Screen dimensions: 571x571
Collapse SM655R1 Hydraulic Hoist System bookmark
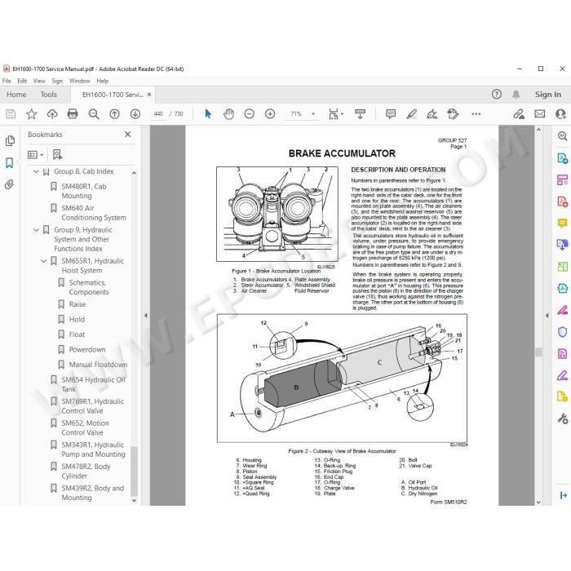(x=44, y=261)
